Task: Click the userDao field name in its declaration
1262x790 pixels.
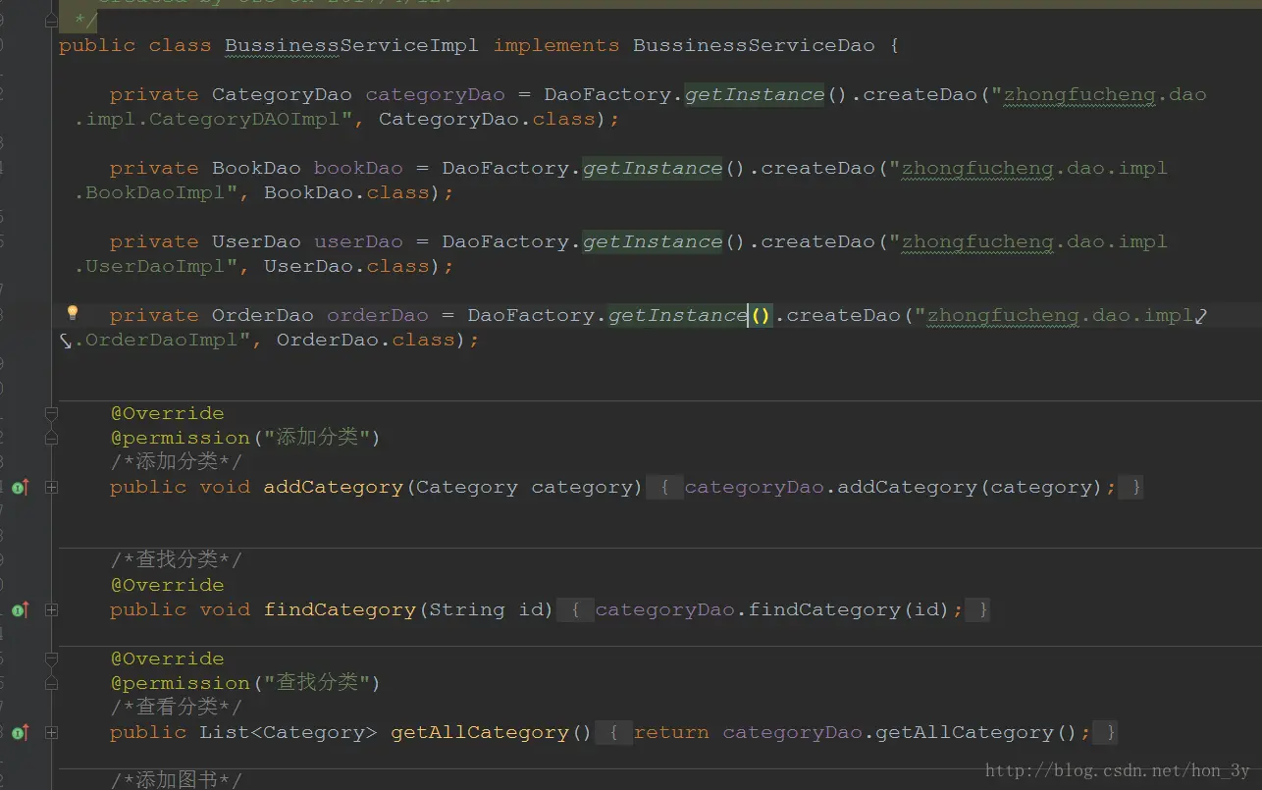Action: point(358,241)
